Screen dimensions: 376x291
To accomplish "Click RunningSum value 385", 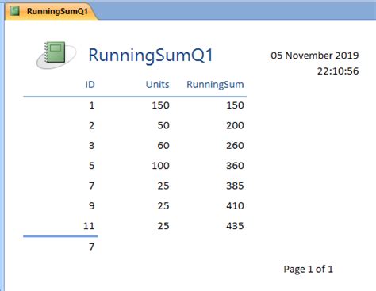I will pyautogui.click(x=235, y=186).
